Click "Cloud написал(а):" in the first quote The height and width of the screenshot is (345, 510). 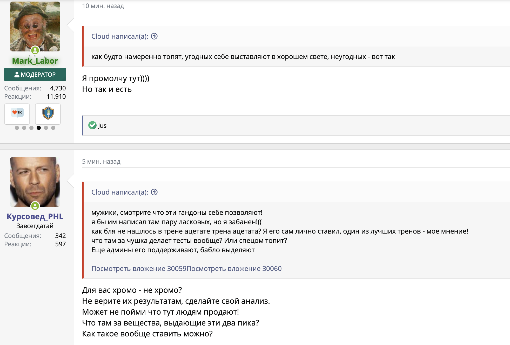(x=119, y=36)
